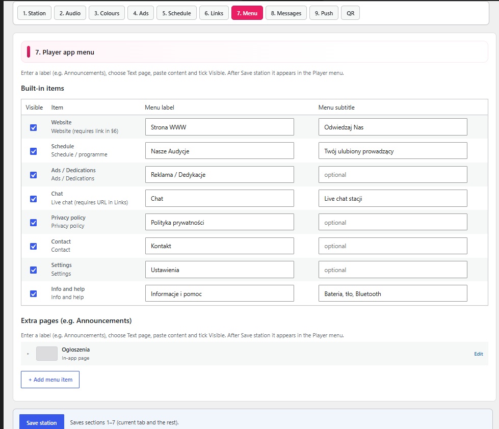Toggle the Chat item visibility checkbox
The height and width of the screenshot is (429, 499).
34,199
